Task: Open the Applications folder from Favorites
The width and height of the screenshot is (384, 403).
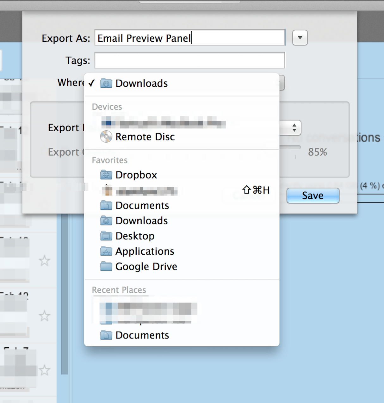Action: click(x=145, y=251)
